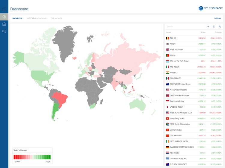Click the darkest red legend swatch
225x168 pixels.
(x=14, y=157)
